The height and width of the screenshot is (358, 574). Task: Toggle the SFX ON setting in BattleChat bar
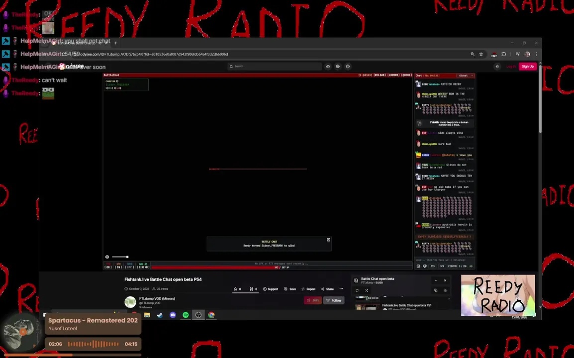[x=118, y=266]
